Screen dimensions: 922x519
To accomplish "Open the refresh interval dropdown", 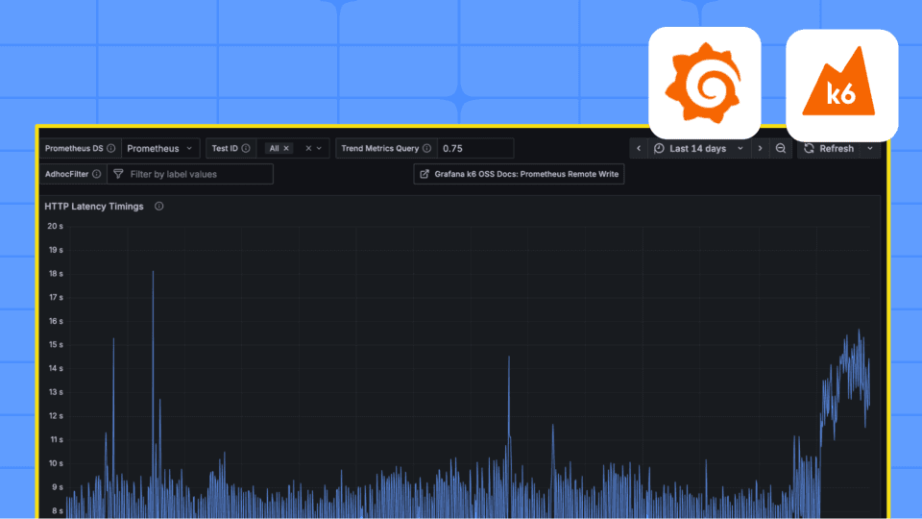I will (870, 148).
